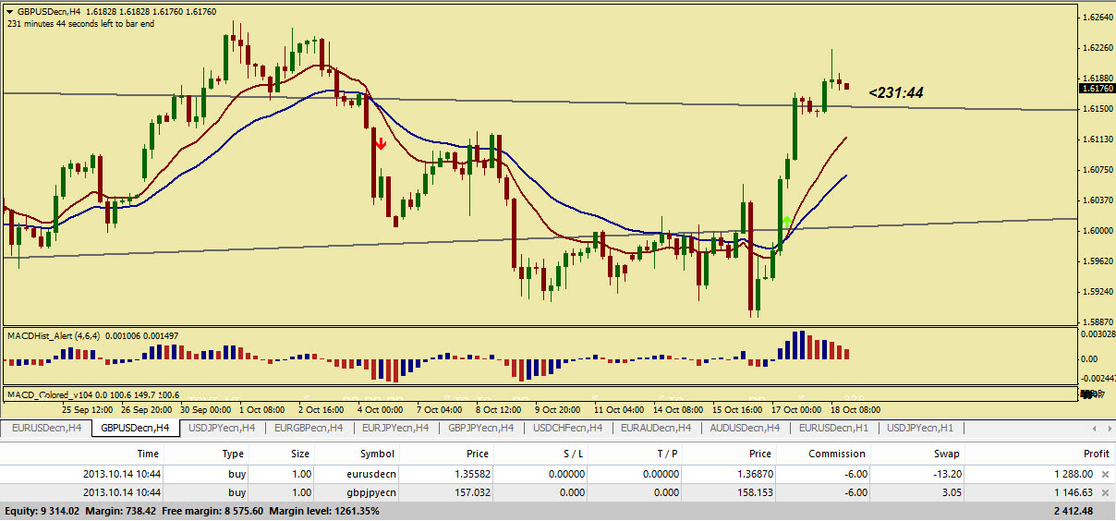Close the eurusdecn order with its X
1116x521 pixels.
1105,473
